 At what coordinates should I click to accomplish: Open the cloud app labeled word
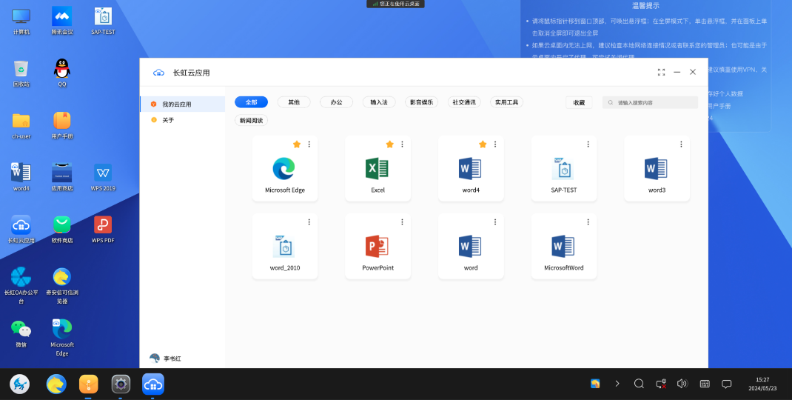click(x=471, y=246)
